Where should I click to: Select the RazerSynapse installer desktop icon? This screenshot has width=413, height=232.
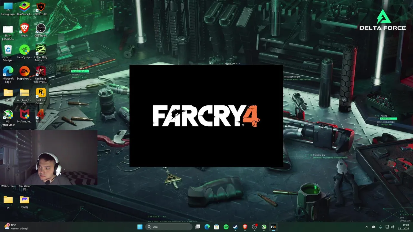[25, 52]
